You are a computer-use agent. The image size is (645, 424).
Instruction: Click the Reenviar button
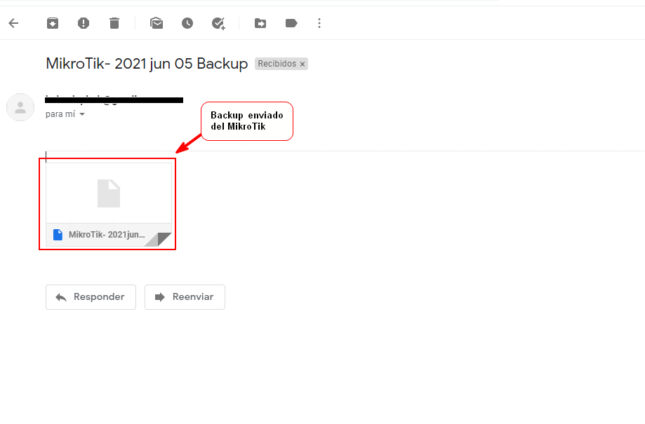[185, 297]
